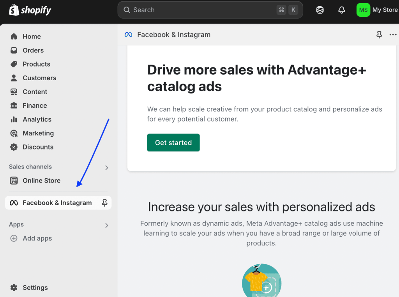
Task: Expand the Apps section chevron
Action: coord(107,225)
